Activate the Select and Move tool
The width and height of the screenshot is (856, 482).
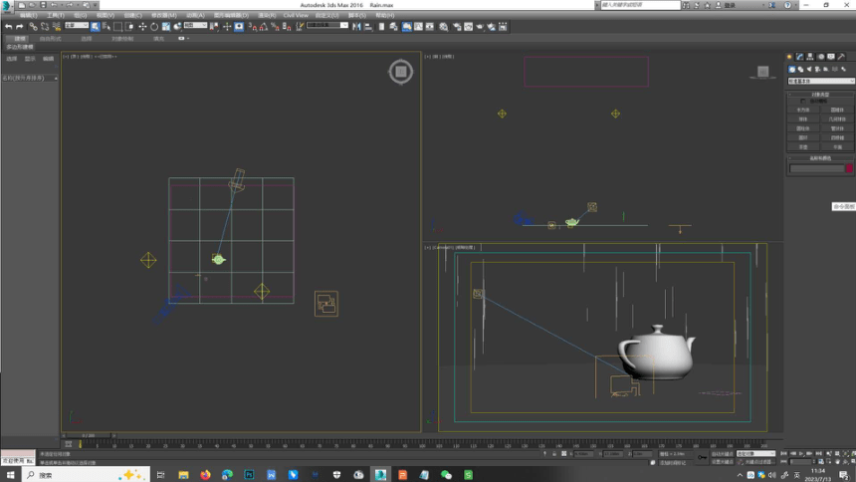click(x=142, y=26)
